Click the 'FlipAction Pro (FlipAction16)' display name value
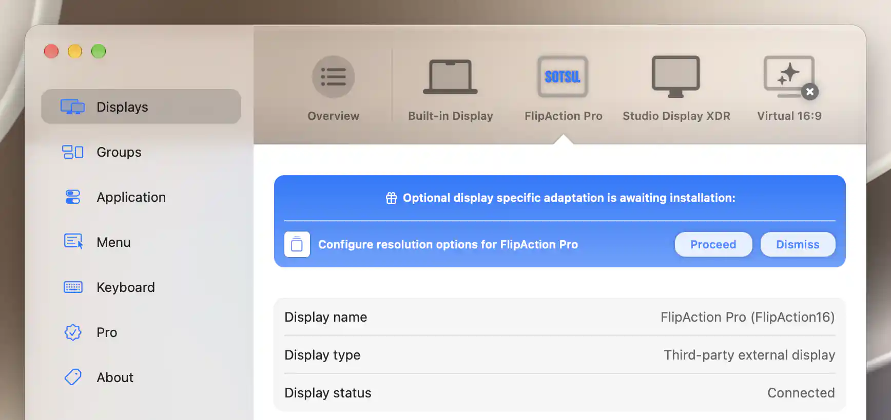The height and width of the screenshot is (420, 891). (747, 317)
